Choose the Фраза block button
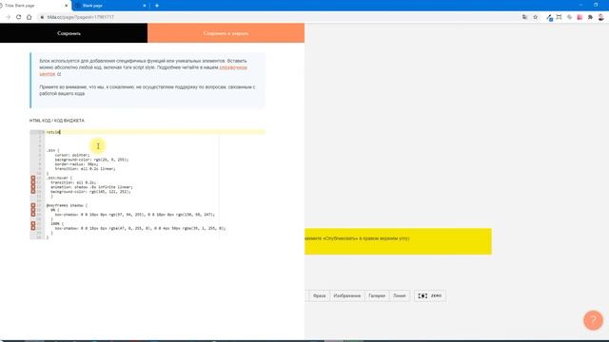 pos(320,295)
